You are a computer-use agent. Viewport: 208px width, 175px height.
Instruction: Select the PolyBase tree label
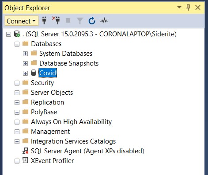click(x=44, y=112)
